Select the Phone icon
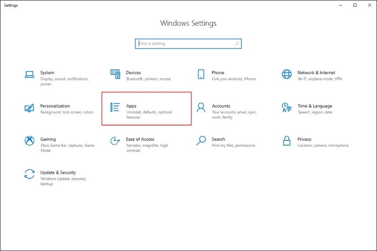The width and height of the screenshot is (377, 251). pyautogui.click(x=201, y=74)
